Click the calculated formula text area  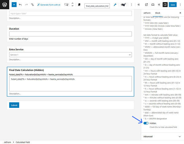pyautogui.click(x=71, y=84)
